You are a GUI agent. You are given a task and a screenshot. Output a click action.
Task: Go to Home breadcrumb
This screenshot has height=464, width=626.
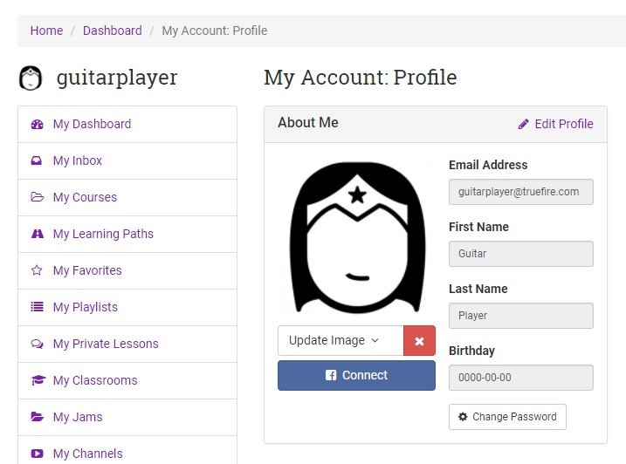(46, 31)
